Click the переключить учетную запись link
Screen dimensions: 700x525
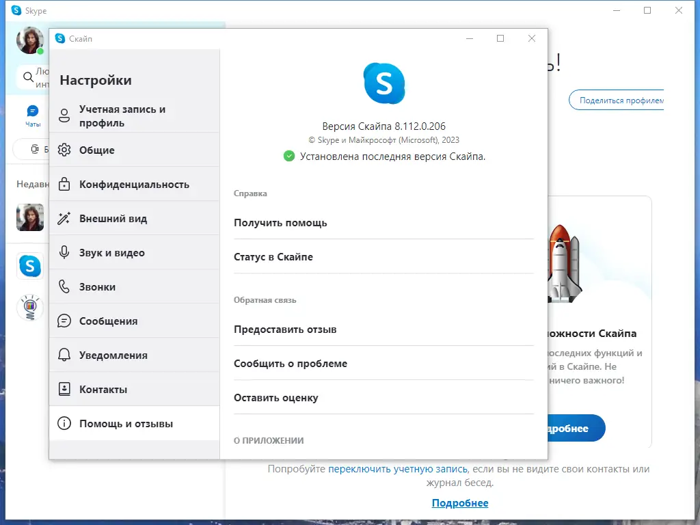pyautogui.click(x=398, y=469)
